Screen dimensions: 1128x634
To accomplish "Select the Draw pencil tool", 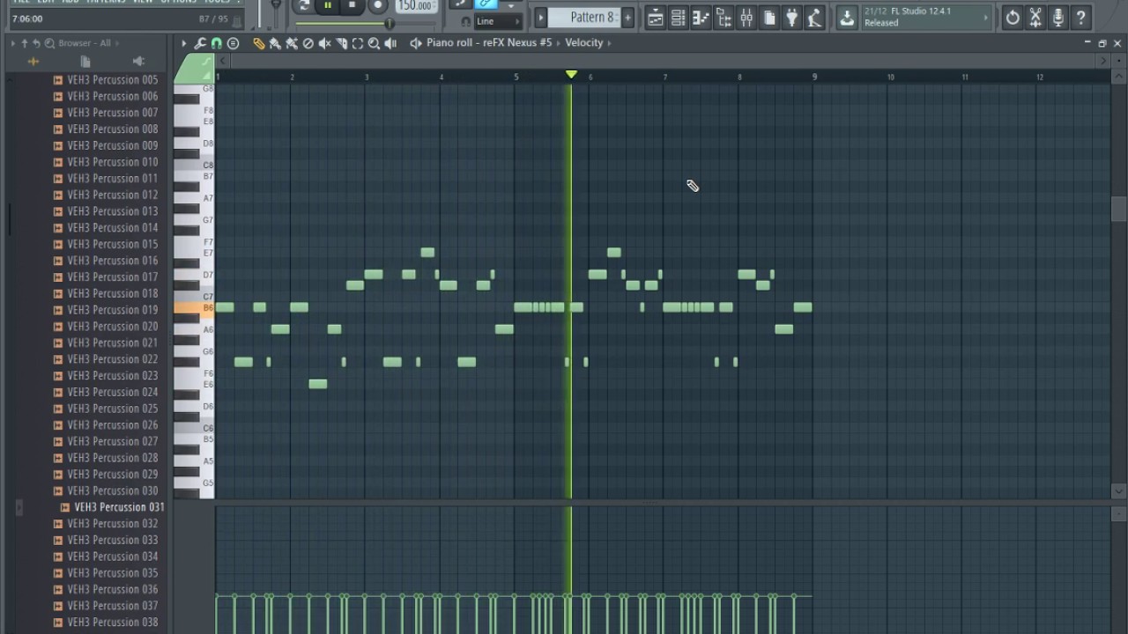I will pos(258,43).
